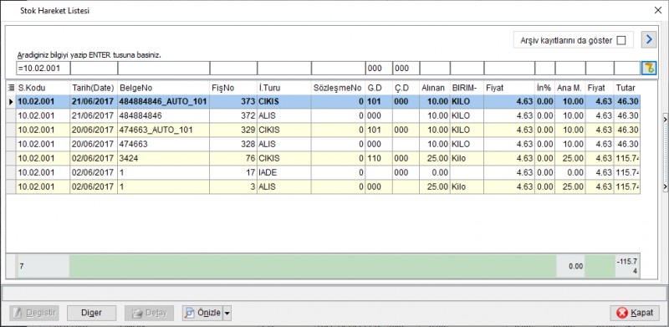Click the red X icon on Kapat
The height and width of the screenshot is (327, 669).
click(622, 313)
